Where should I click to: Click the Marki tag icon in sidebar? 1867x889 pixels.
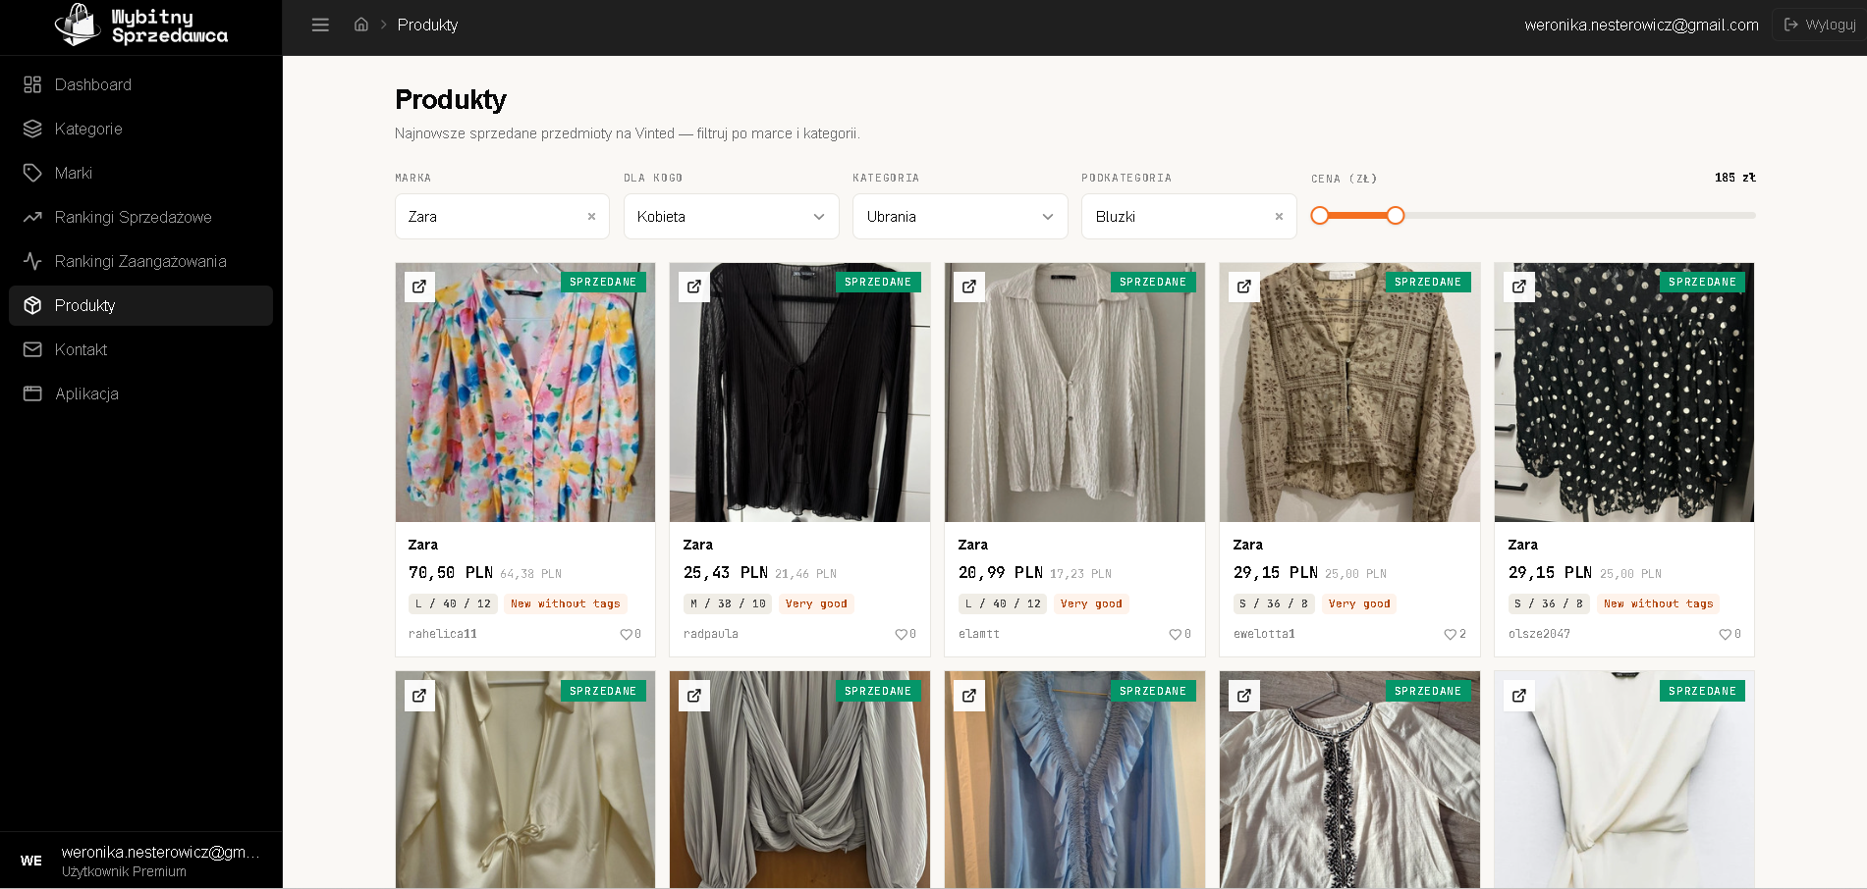32,173
